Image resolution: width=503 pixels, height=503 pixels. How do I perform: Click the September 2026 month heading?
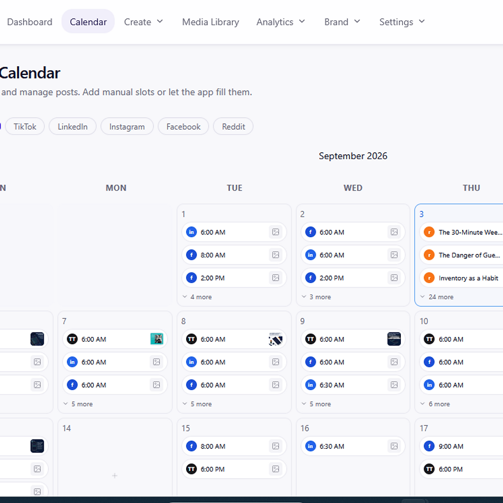(353, 156)
